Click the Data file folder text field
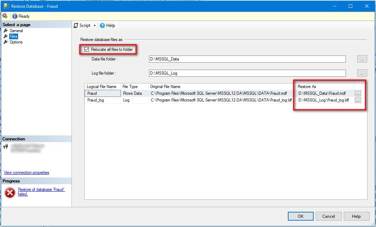The image size is (376, 227). coord(247,59)
